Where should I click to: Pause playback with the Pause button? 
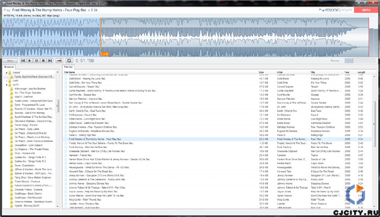pos(37,61)
